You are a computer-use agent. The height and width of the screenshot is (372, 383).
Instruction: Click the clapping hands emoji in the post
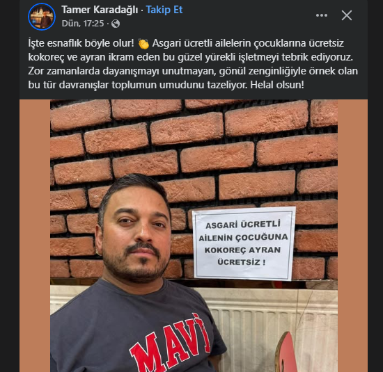[x=143, y=44]
